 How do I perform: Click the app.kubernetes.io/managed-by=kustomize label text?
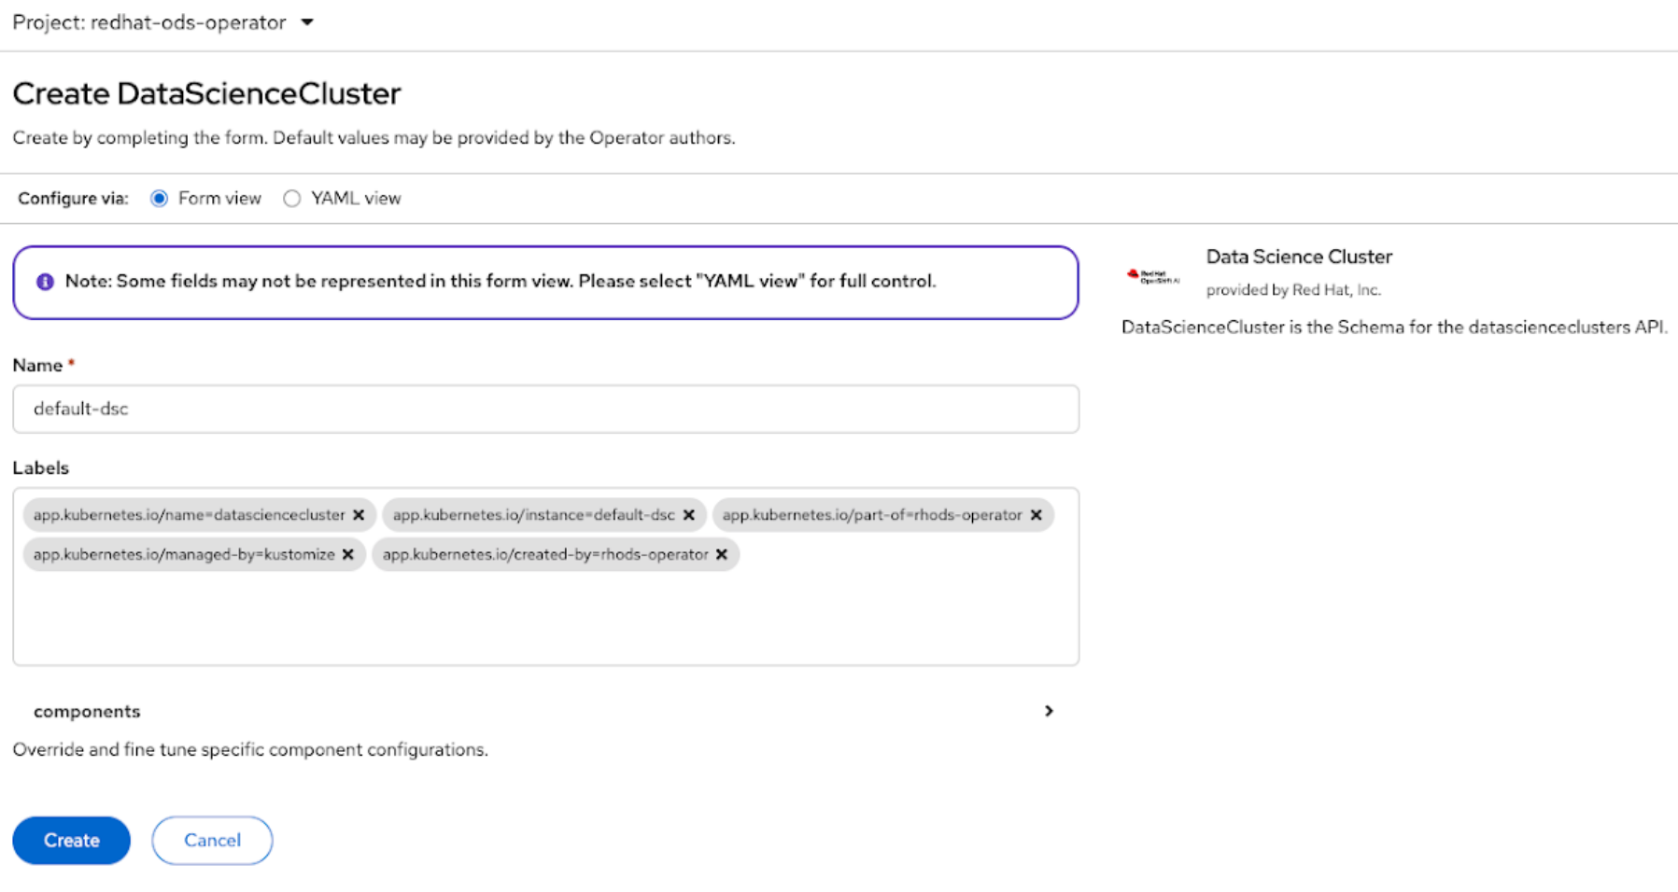click(x=184, y=554)
